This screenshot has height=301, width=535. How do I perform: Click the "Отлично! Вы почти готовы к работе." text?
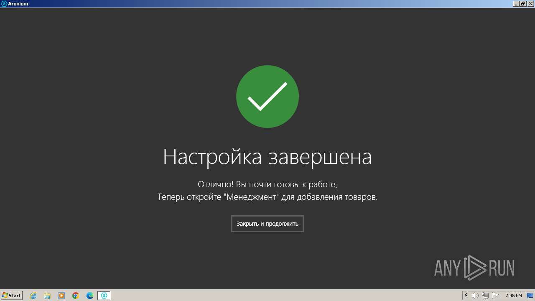pos(267,184)
